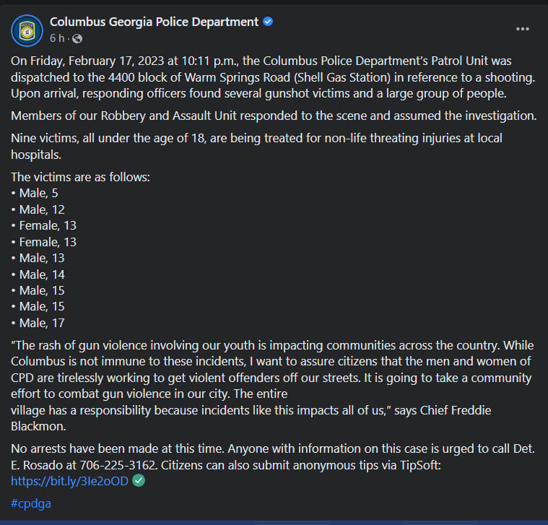This screenshot has width=548, height=525.
Task: Open the Columbus Georgia Police Department page name
Action: 154,22
